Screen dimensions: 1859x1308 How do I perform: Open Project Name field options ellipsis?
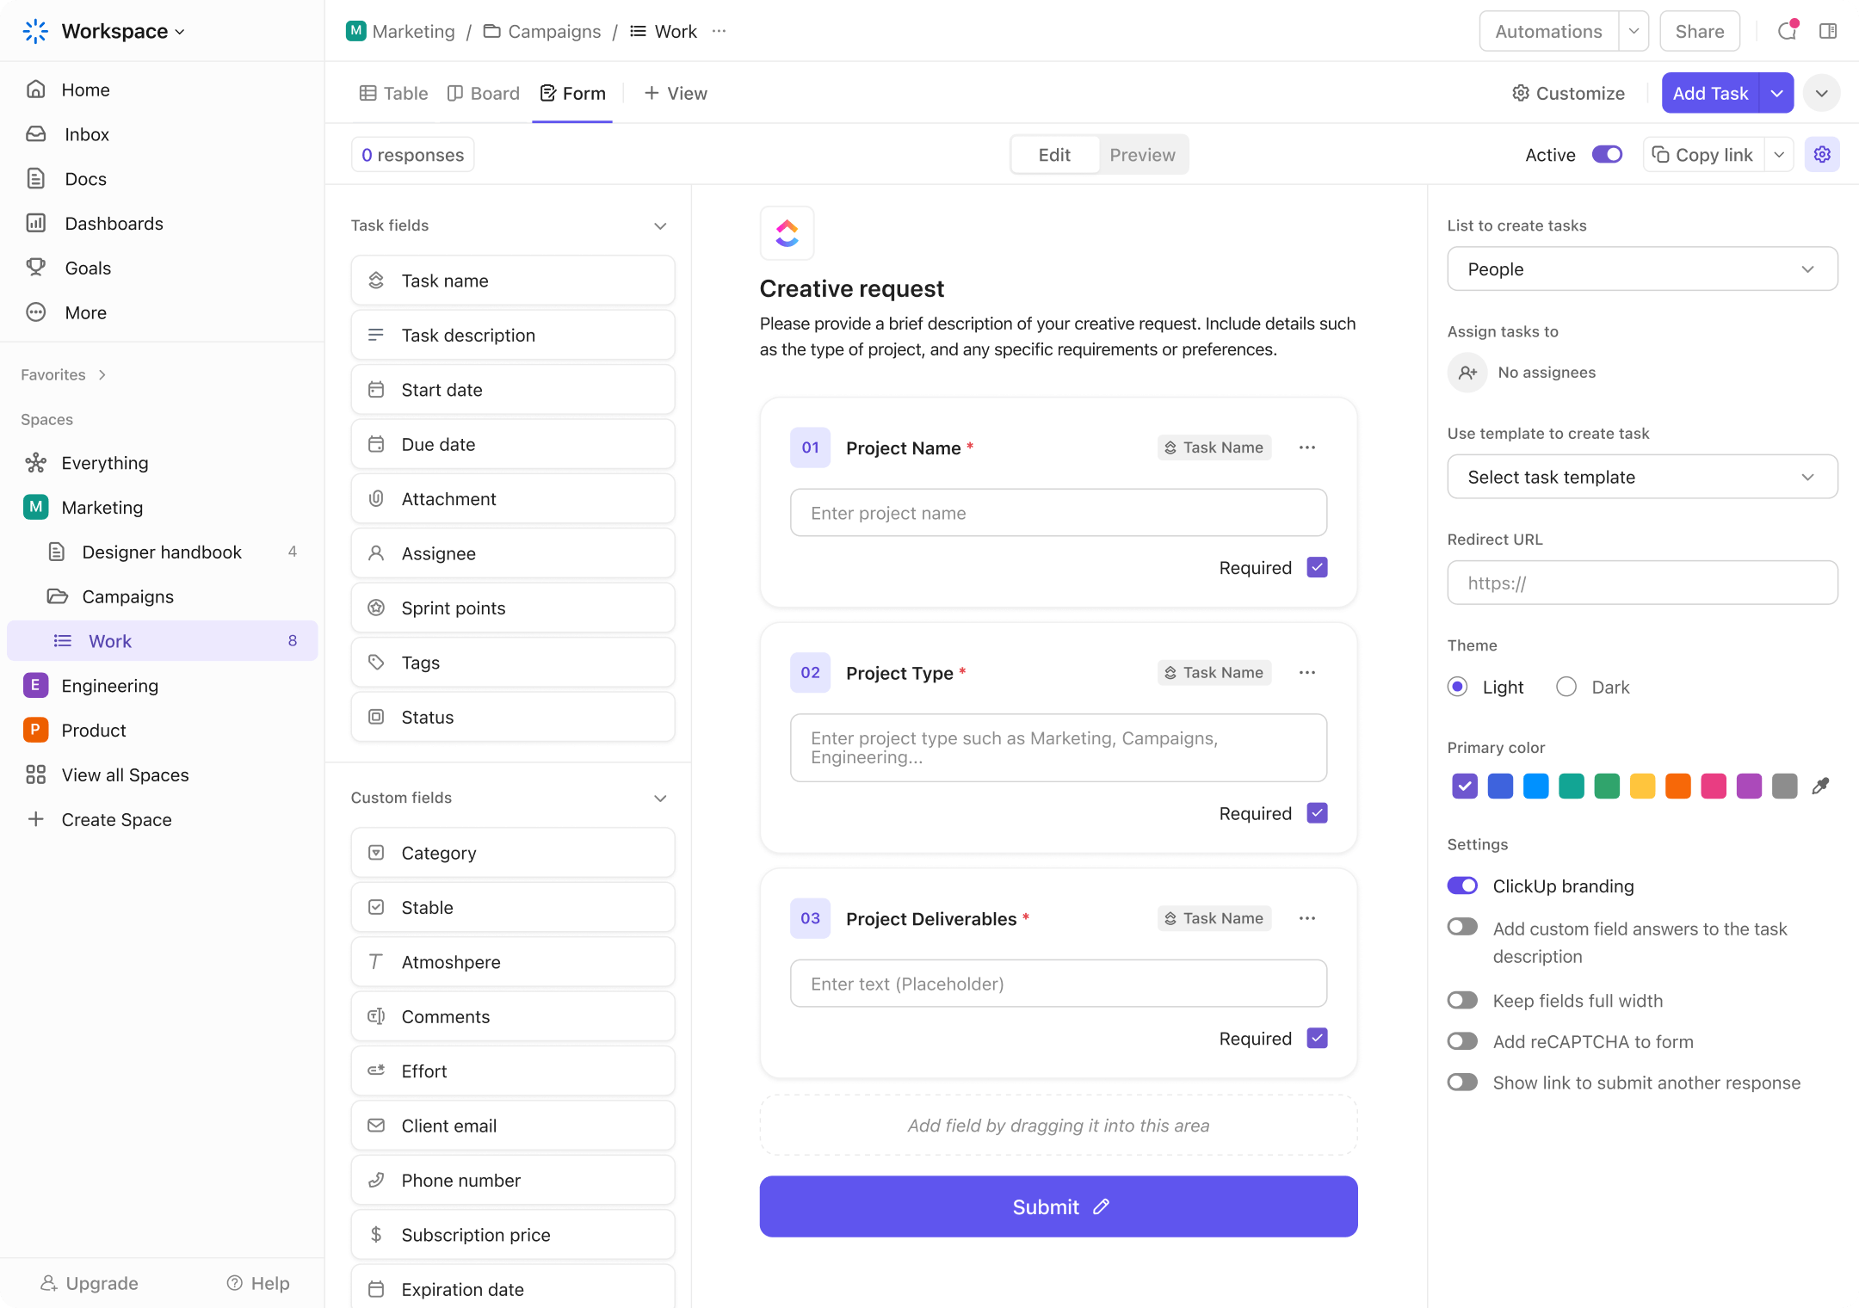coord(1306,447)
